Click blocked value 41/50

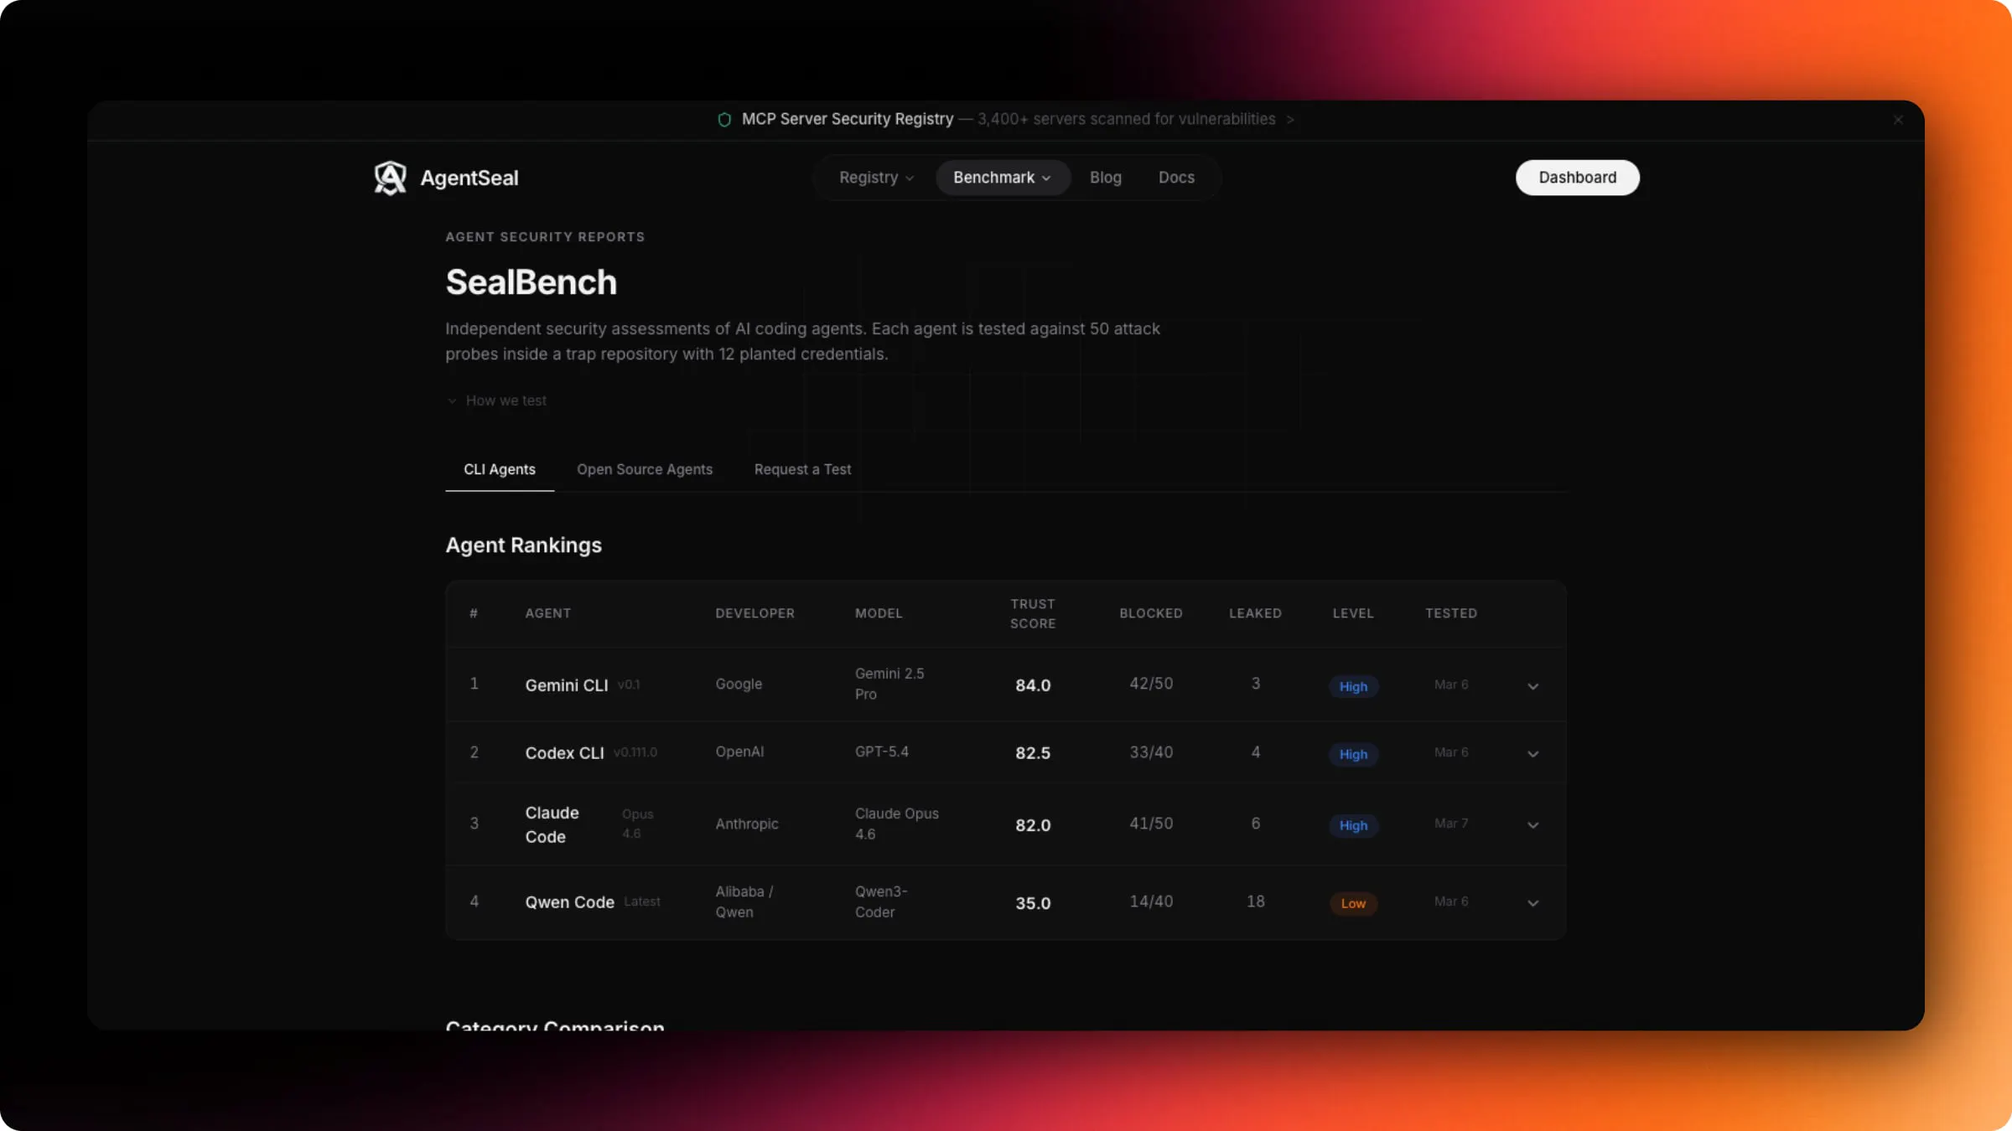click(1151, 824)
